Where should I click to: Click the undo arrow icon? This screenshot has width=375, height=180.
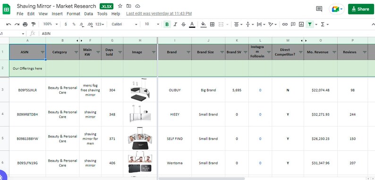point(9,24)
